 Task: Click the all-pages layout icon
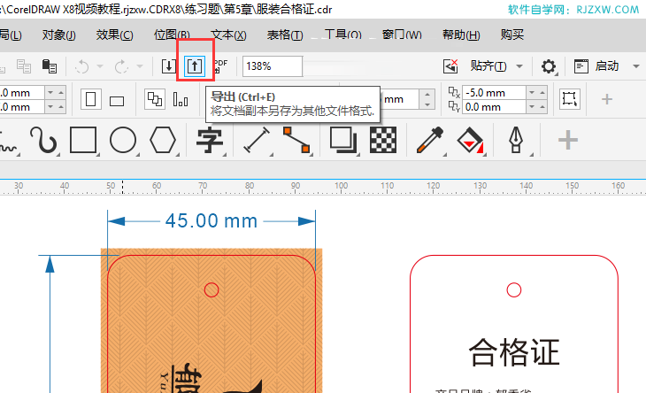coord(155,99)
